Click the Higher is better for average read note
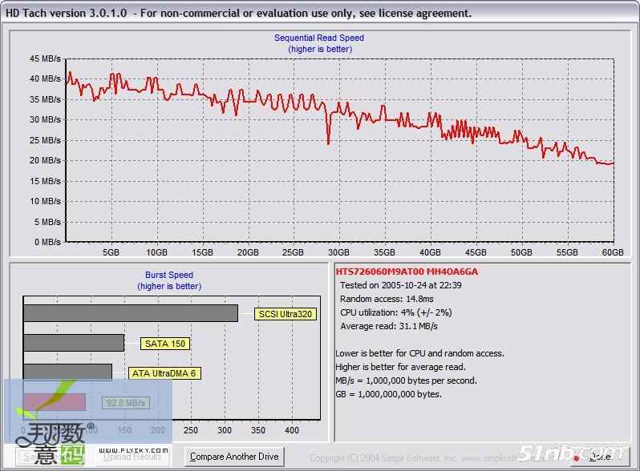Screen dimensions: 640x471 [x=400, y=367]
